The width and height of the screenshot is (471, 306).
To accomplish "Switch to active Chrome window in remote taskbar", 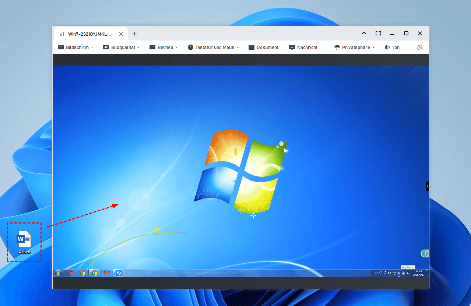I will 95,273.
